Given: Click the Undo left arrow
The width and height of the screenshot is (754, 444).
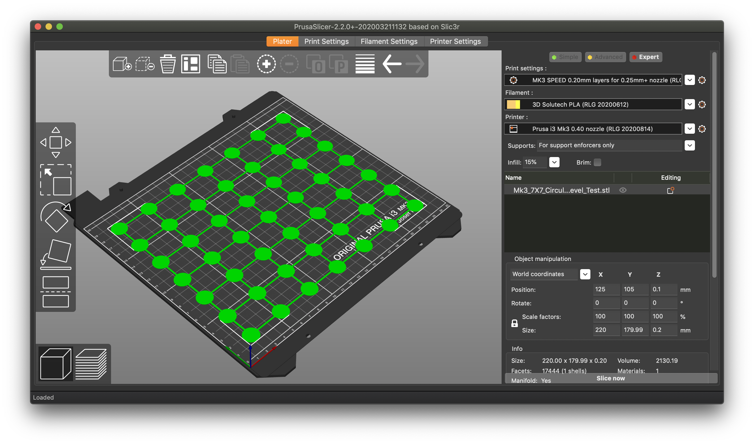Looking at the screenshot, I should coord(392,64).
